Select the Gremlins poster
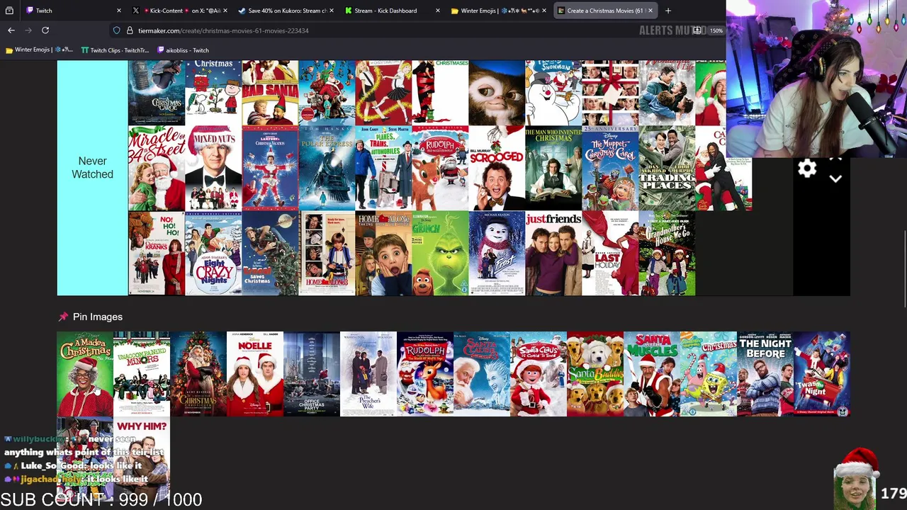Image resolution: width=907 pixels, height=510 pixels. [497, 93]
